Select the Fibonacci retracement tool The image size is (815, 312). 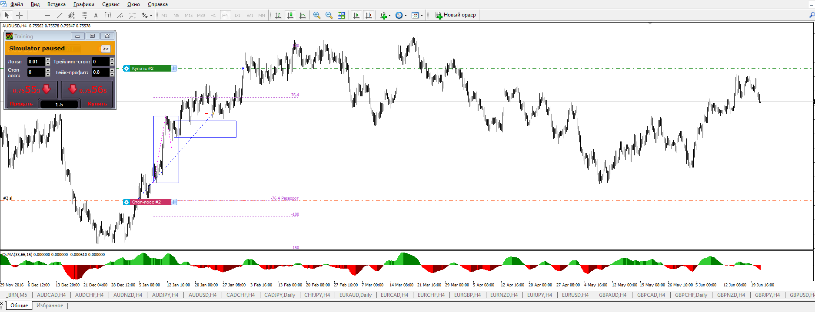[84, 15]
